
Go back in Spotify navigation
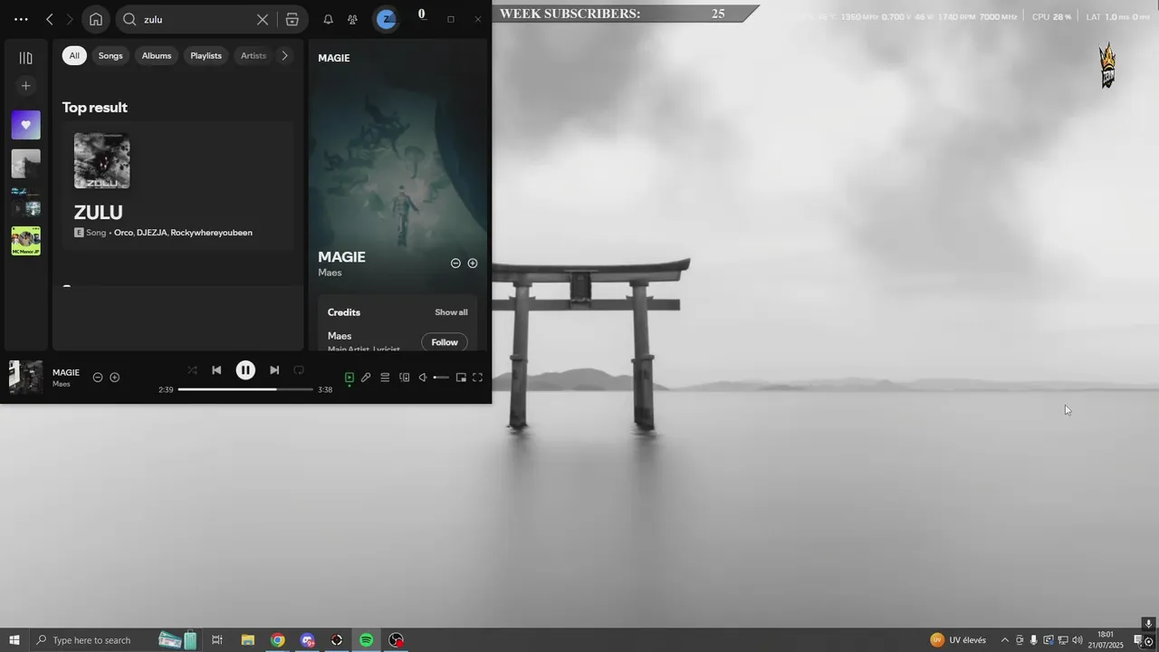coord(50,19)
